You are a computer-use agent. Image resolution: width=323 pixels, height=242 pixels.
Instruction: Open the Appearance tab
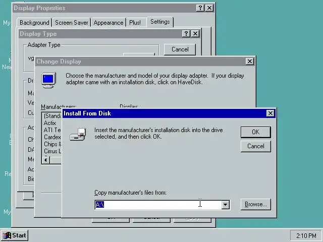[109, 23]
